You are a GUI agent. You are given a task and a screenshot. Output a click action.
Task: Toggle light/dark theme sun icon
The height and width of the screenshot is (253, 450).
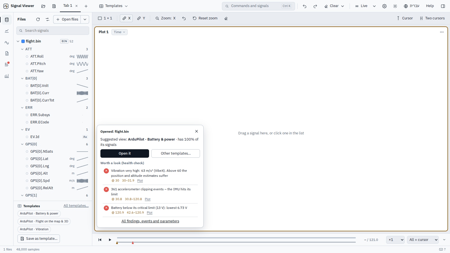pyautogui.click(x=395, y=6)
